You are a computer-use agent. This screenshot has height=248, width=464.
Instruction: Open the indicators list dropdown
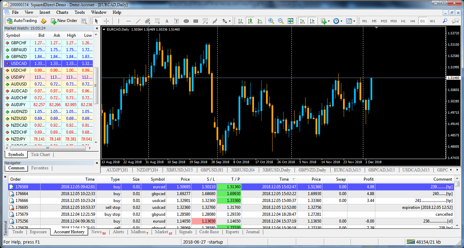pyautogui.click(x=325, y=21)
